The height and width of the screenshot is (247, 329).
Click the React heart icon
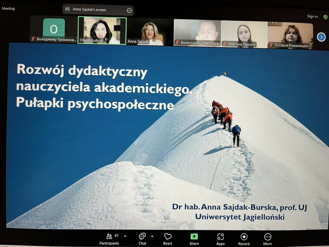point(168,237)
